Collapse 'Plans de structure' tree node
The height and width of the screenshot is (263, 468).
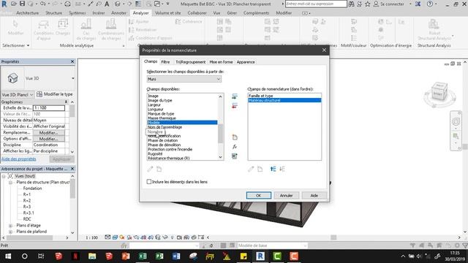(10, 182)
